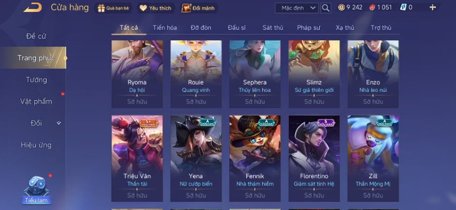
Task: Click the red gem currency icon
Action: (x=372, y=7)
